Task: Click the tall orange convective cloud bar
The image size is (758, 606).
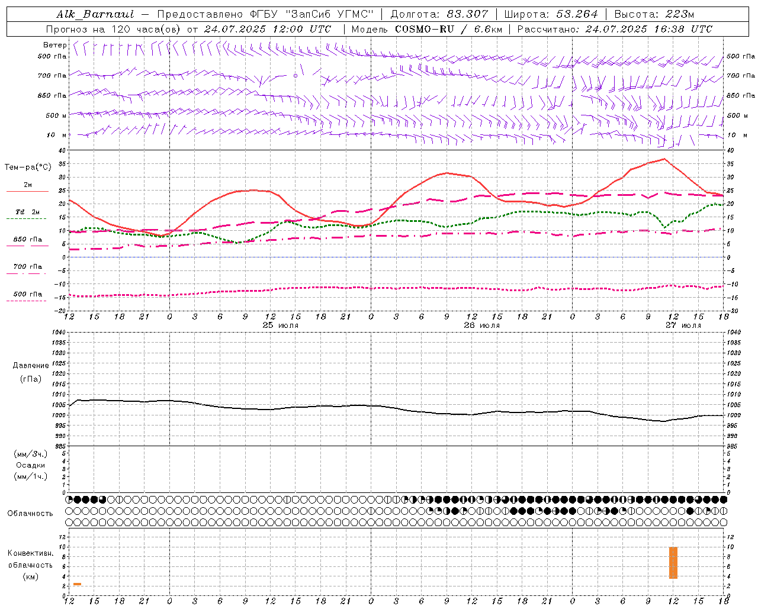Action: [673, 563]
